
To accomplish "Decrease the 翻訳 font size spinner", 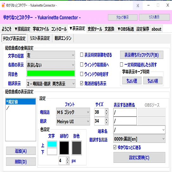I will coord(106,123).
